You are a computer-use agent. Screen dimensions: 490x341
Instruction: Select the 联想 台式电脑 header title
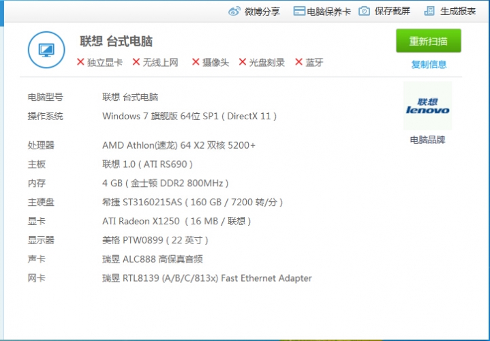[117, 42]
